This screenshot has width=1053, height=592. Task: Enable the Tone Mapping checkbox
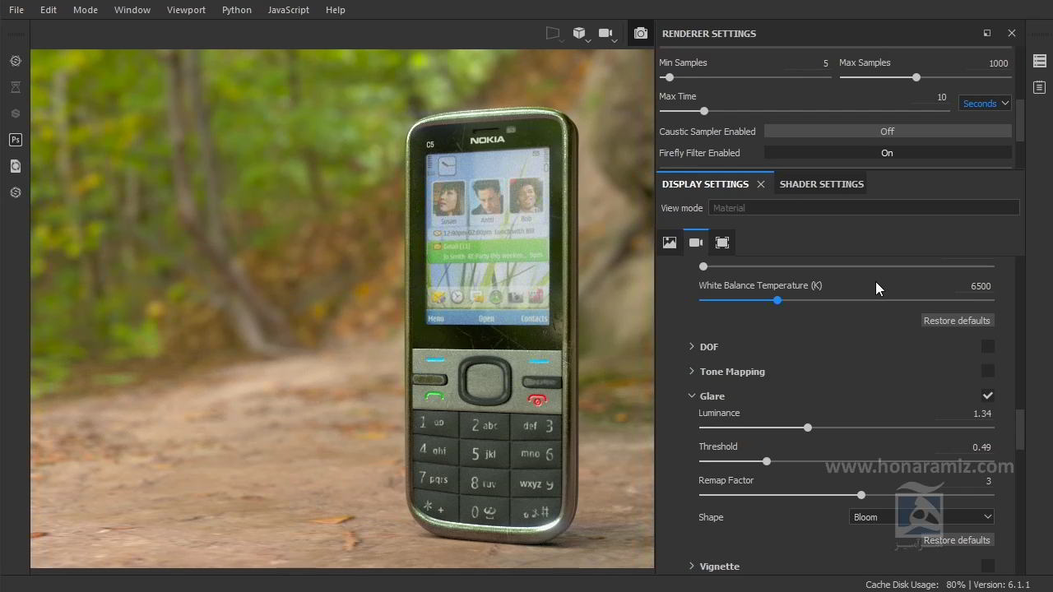[x=988, y=371]
